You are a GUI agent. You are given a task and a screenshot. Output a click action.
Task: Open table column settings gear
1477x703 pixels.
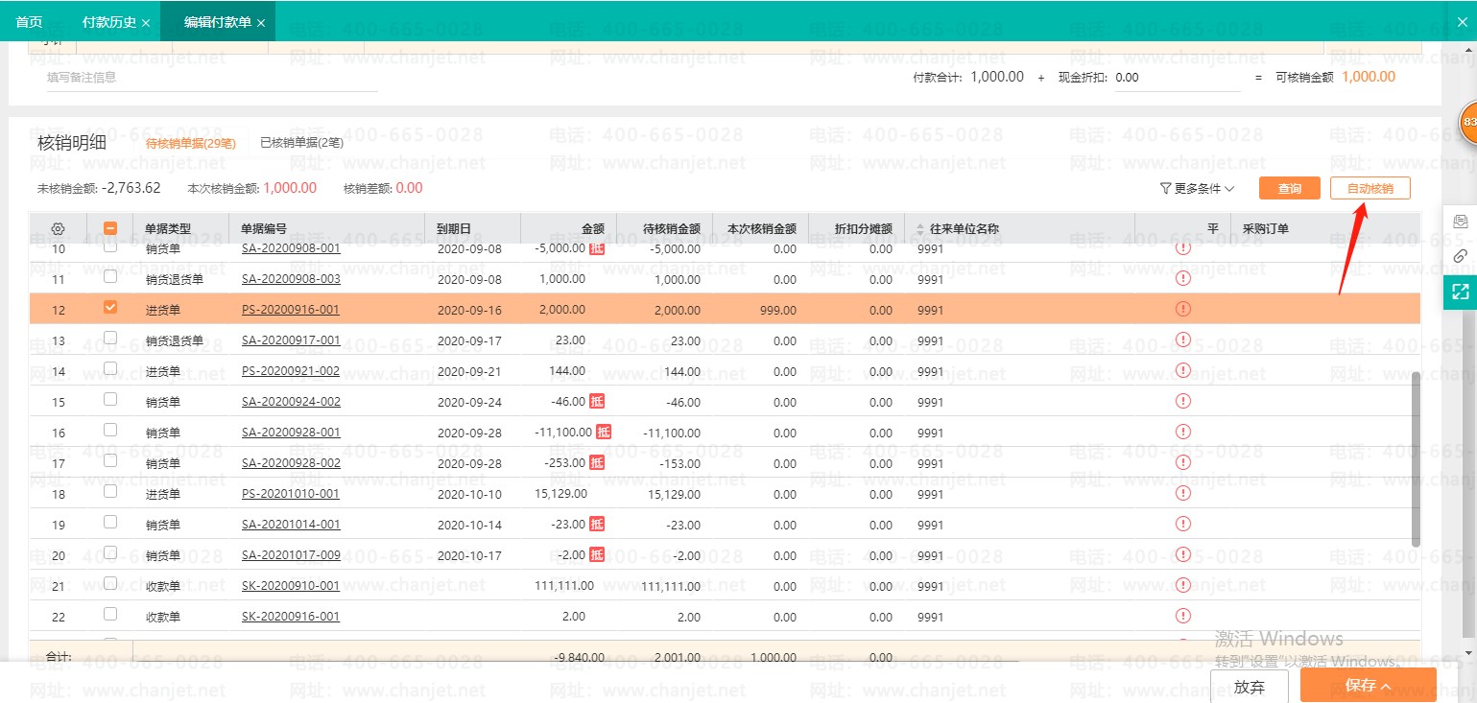[59, 229]
